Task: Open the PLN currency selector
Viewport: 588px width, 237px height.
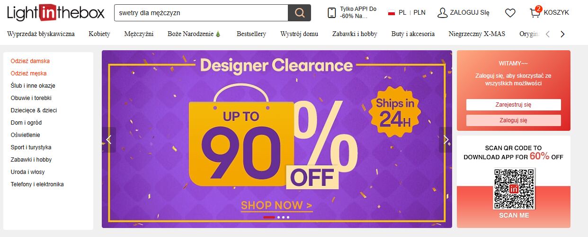Action: [x=419, y=13]
